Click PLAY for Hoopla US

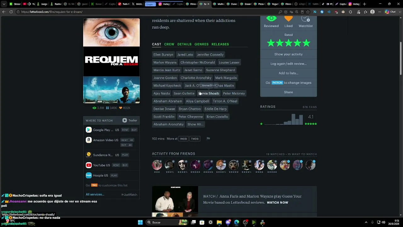coord(114,176)
